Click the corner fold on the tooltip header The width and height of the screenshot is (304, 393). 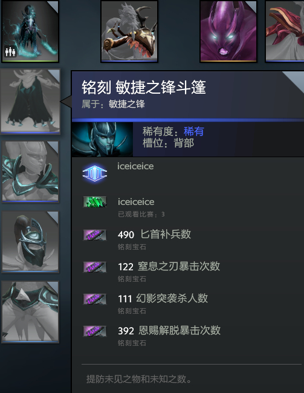(x=294, y=80)
